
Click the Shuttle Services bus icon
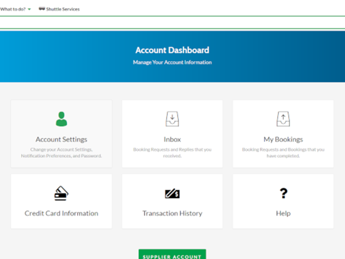point(43,9)
